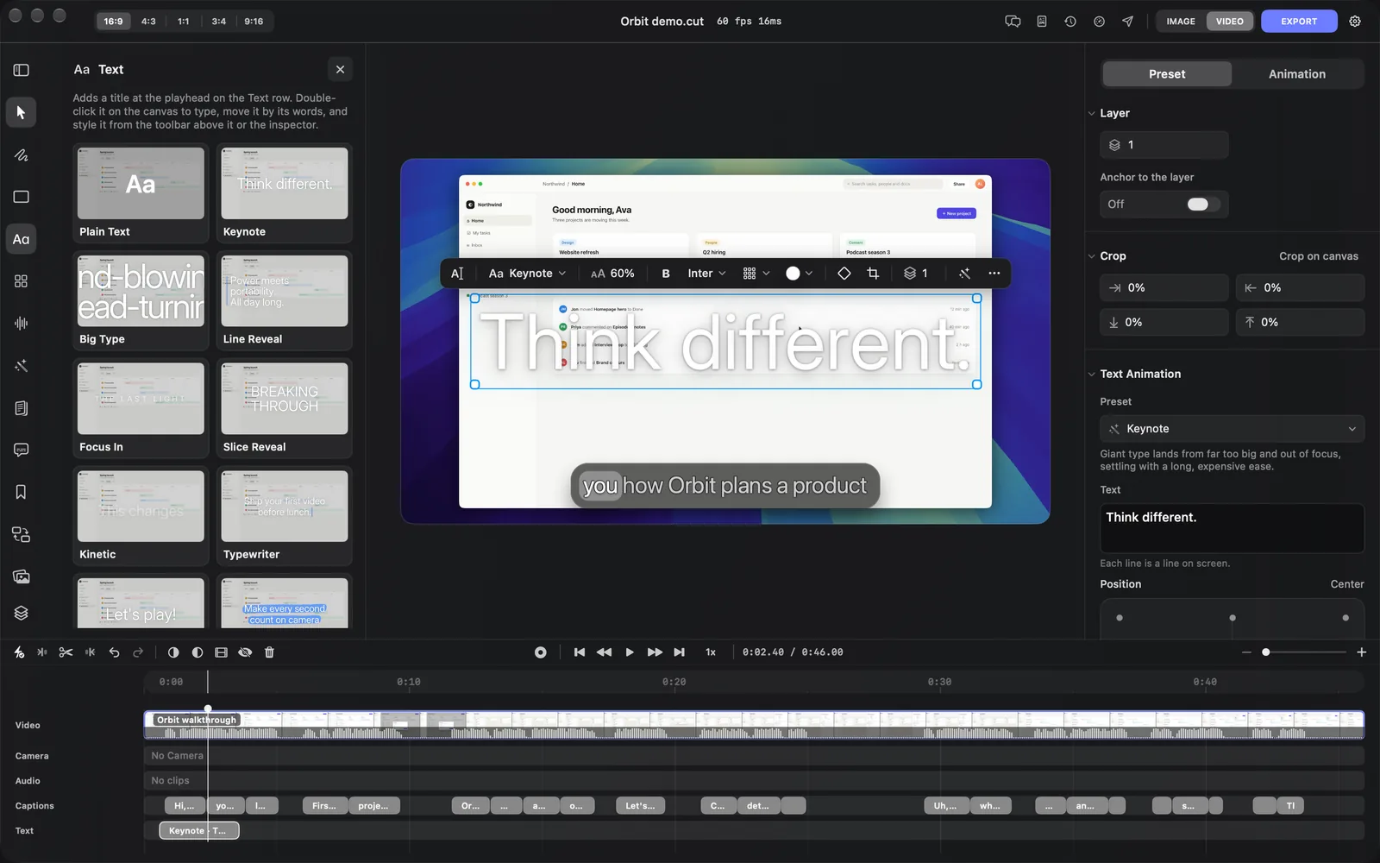Select the arrow pointer tool in left sidebar
Image resolution: width=1380 pixels, height=863 pixels.
[x=21, y=112]
